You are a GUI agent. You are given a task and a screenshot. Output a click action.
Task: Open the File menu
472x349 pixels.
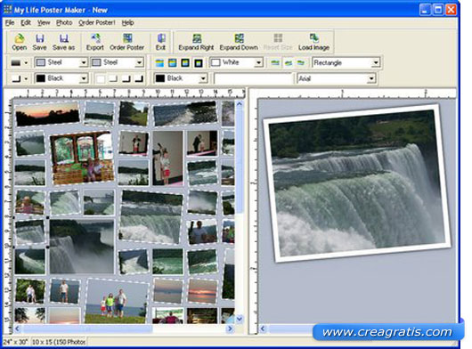click(10, 22)
